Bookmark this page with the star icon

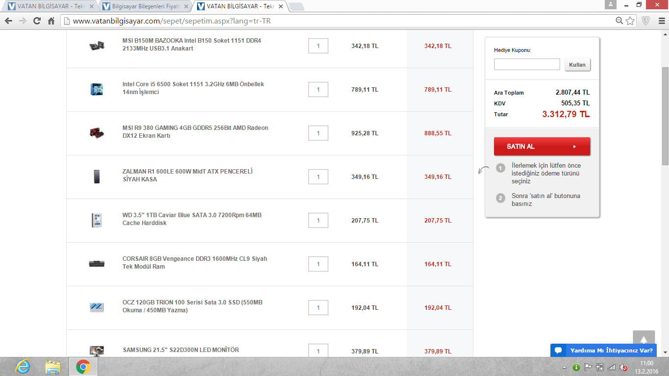(630, 21)
